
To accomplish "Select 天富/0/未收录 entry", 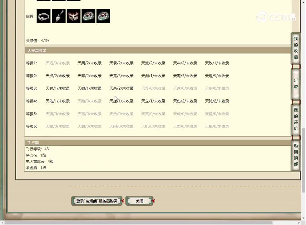I will (89, 114).
